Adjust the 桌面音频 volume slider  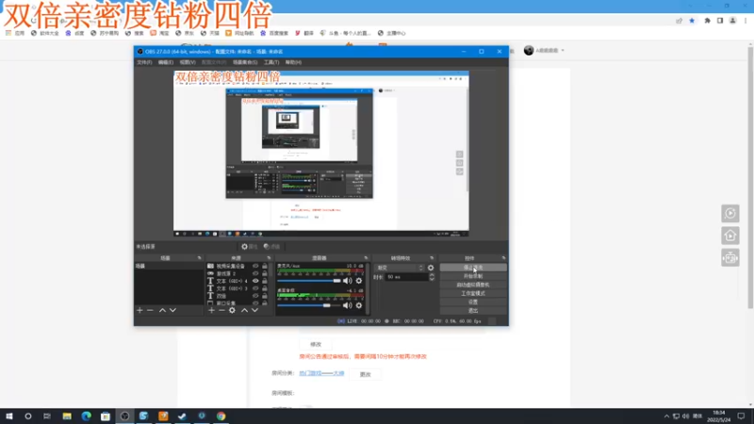(x=309, y=305)
